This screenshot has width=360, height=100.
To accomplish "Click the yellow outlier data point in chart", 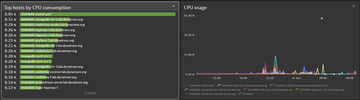I will pos(322,18).
